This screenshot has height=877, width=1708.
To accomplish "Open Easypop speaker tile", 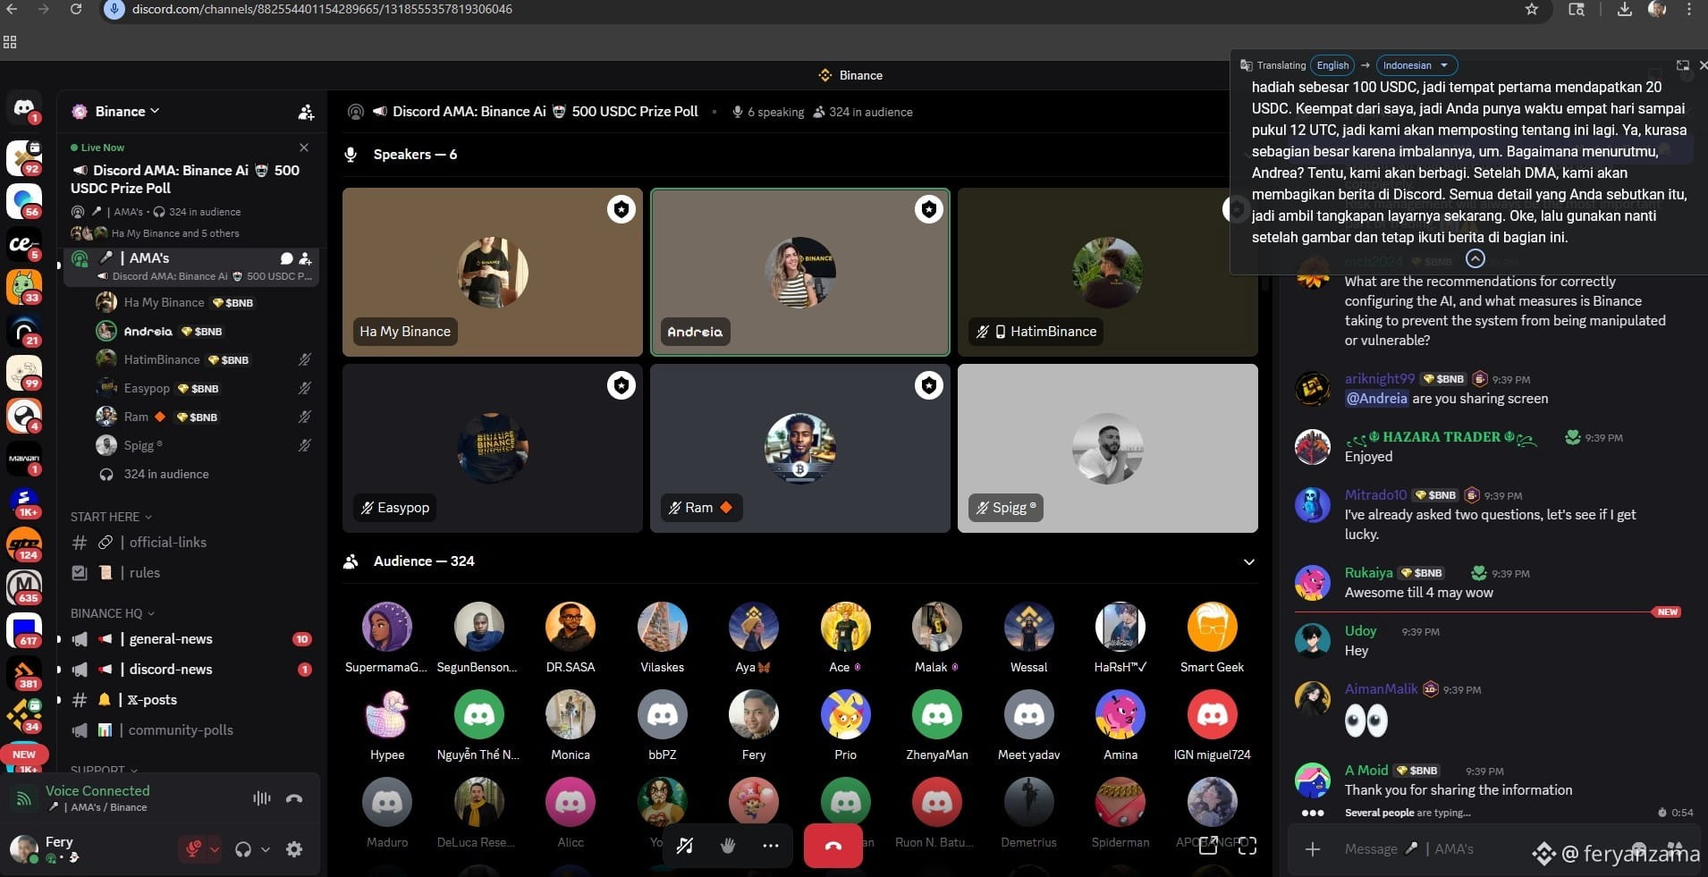I will [493, 448].
